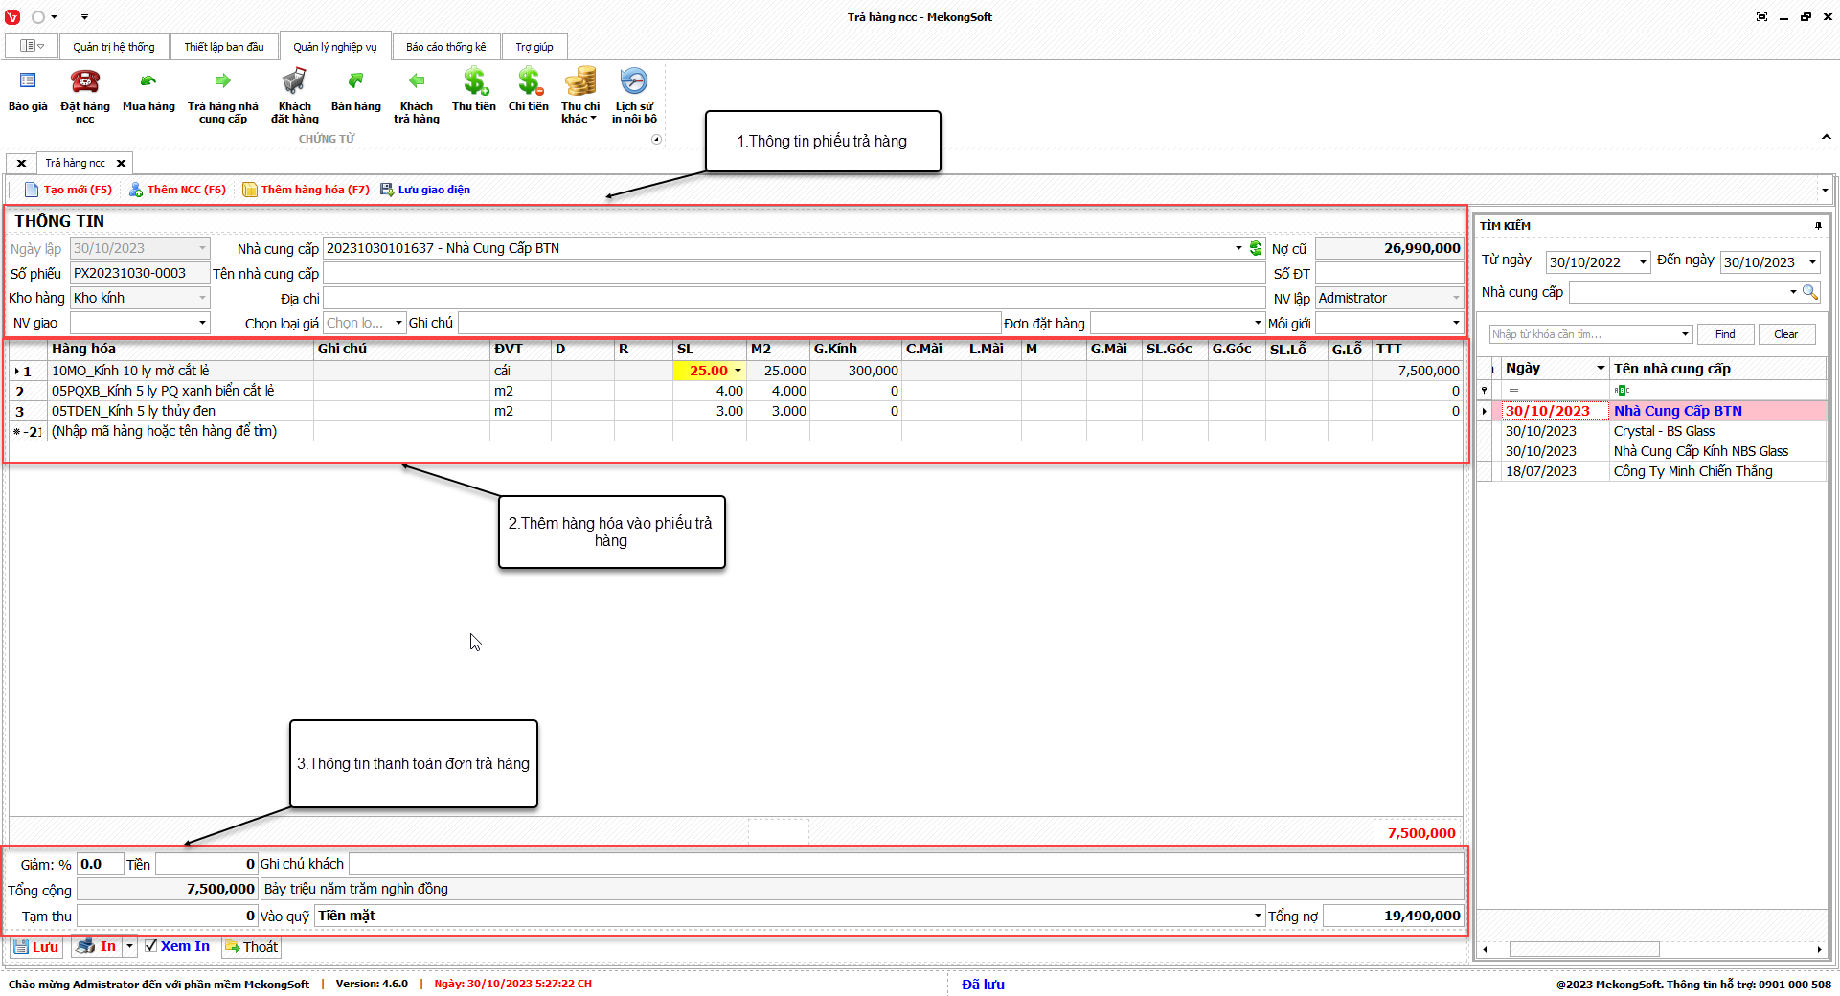The height and width of the screenshot is (996, 1840).
Task: Click the SL cell showing 25.00
Action: pyautogui.click(x=709, y=371)
